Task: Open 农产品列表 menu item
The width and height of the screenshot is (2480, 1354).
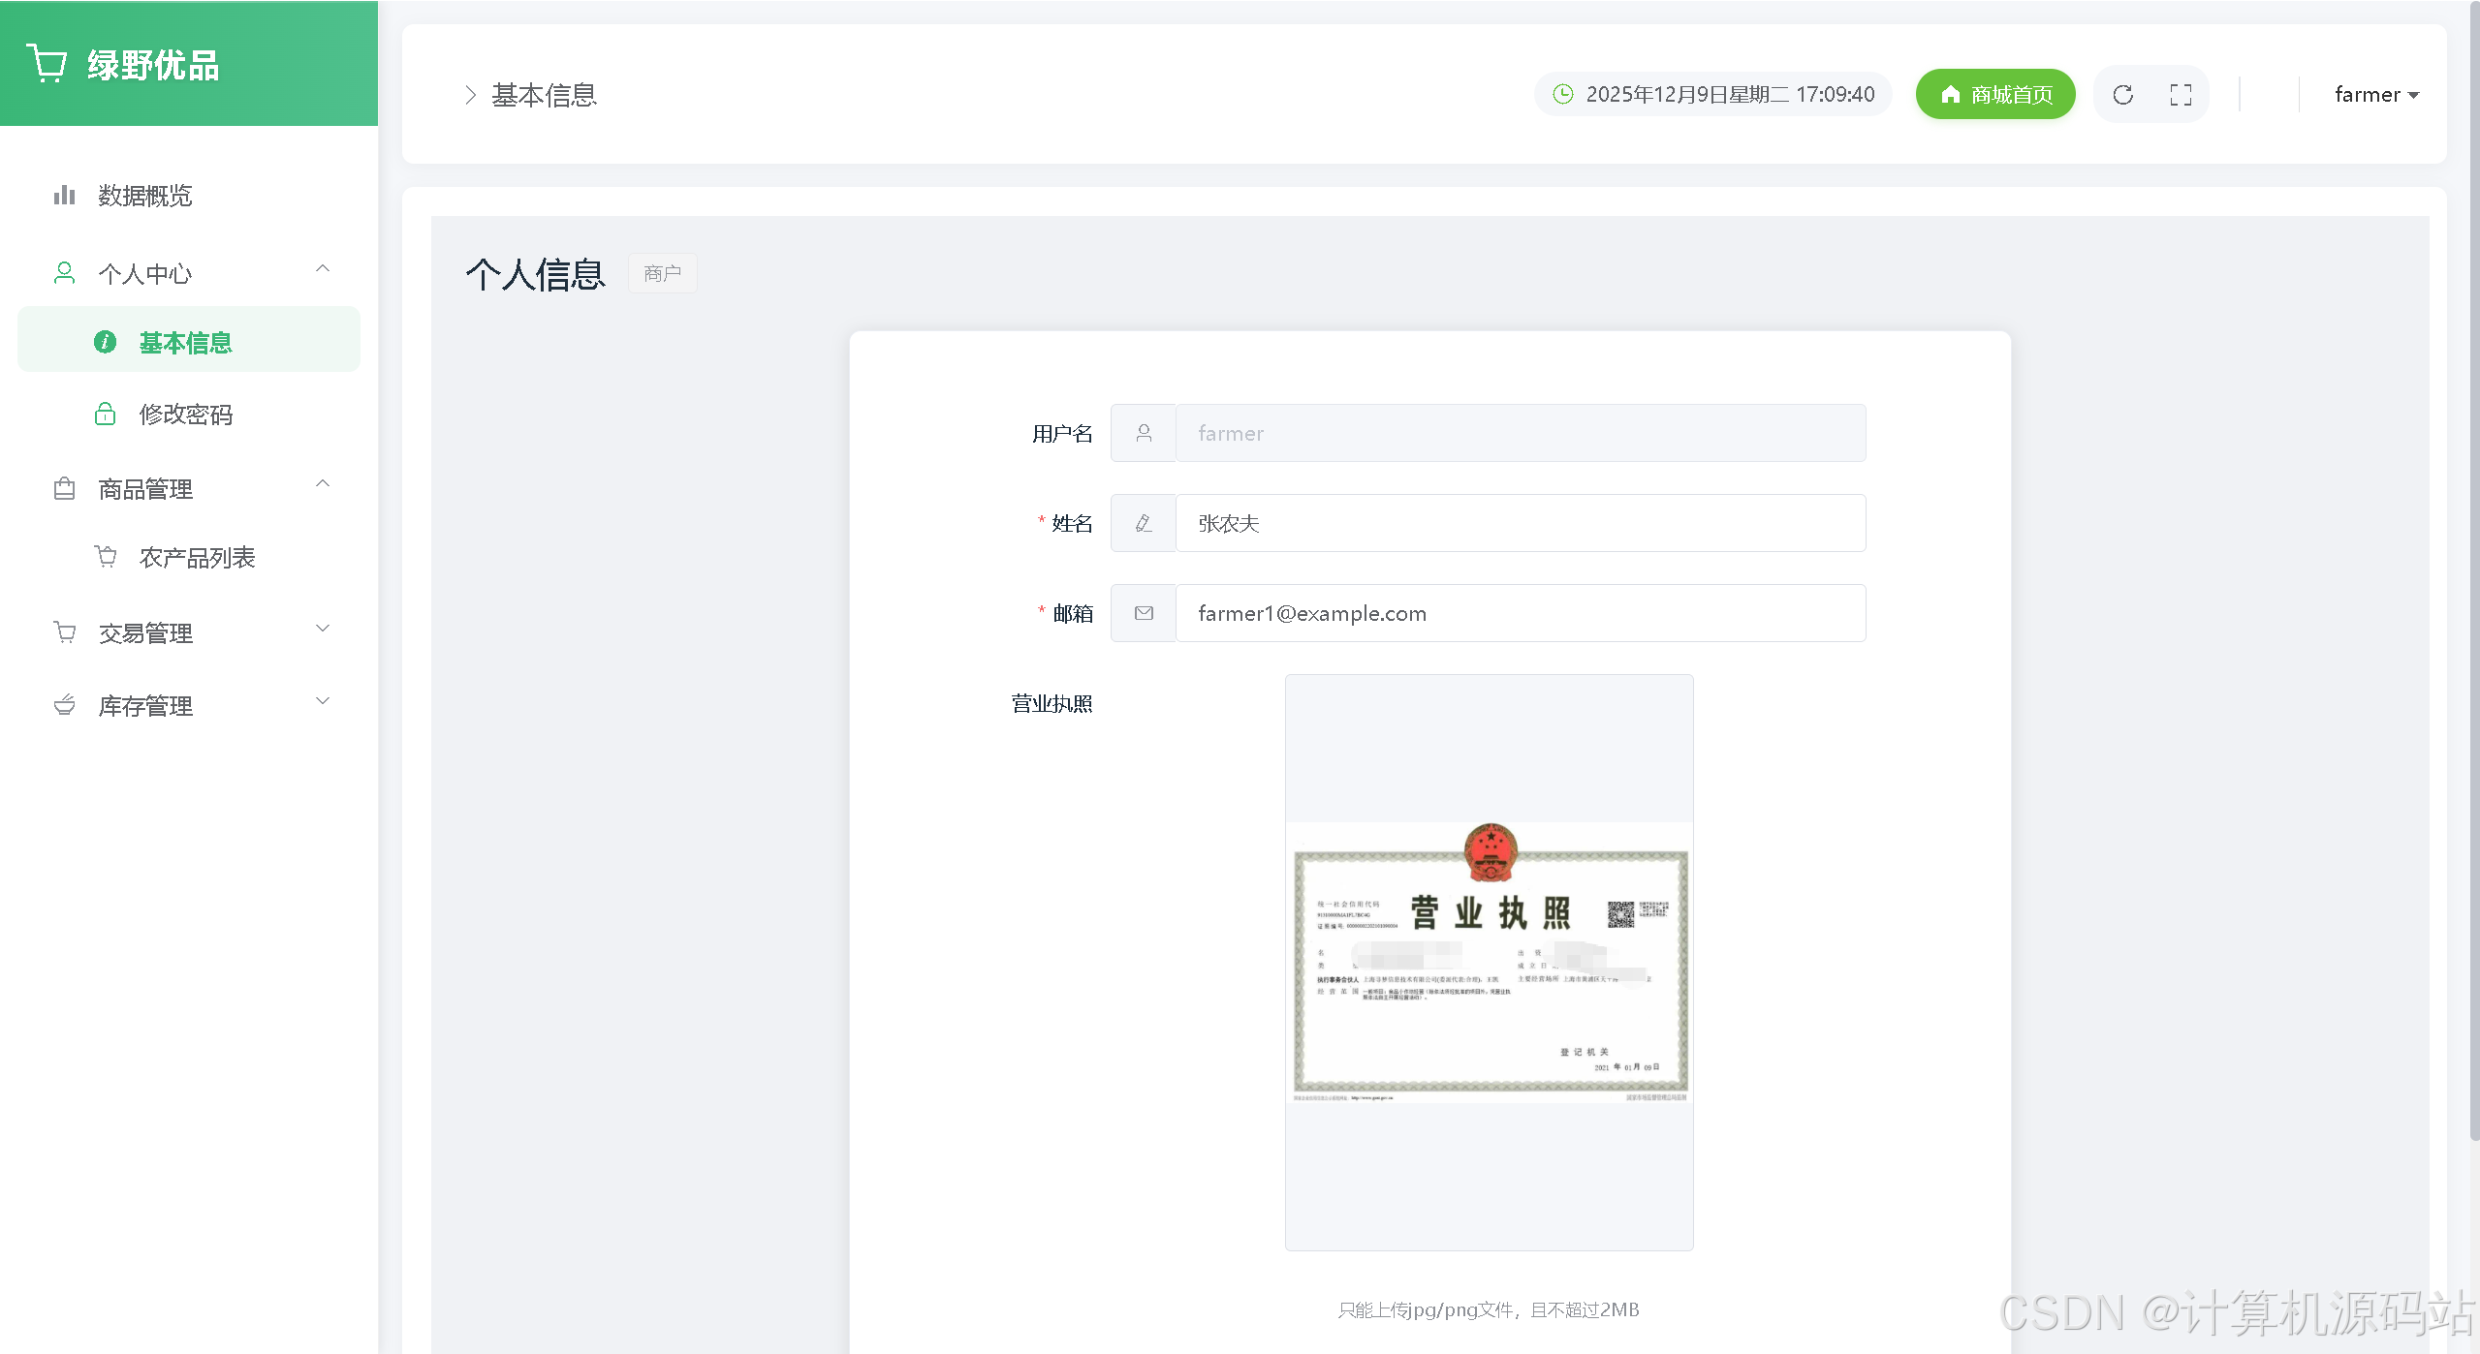Action: [197, 558]
